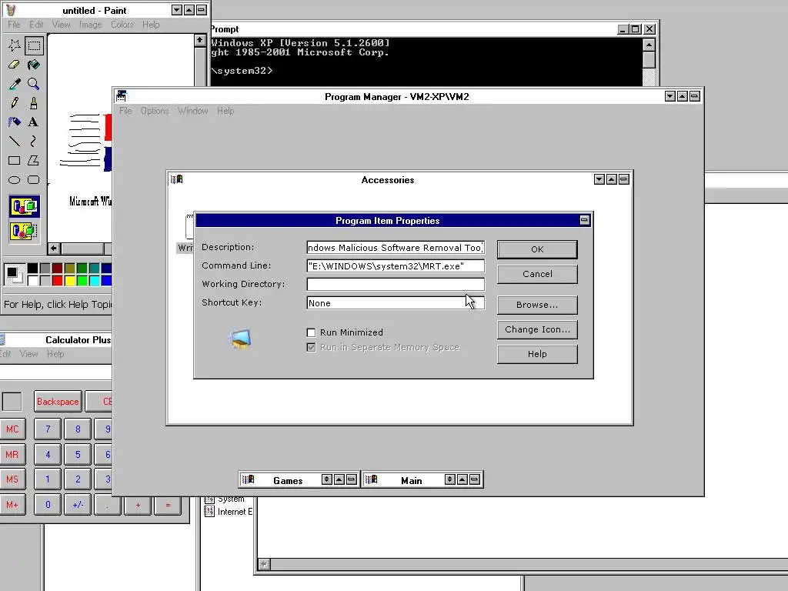Open the Image menu in Paint
Viewport: 788px width, 591px height.
coord(91,24)
